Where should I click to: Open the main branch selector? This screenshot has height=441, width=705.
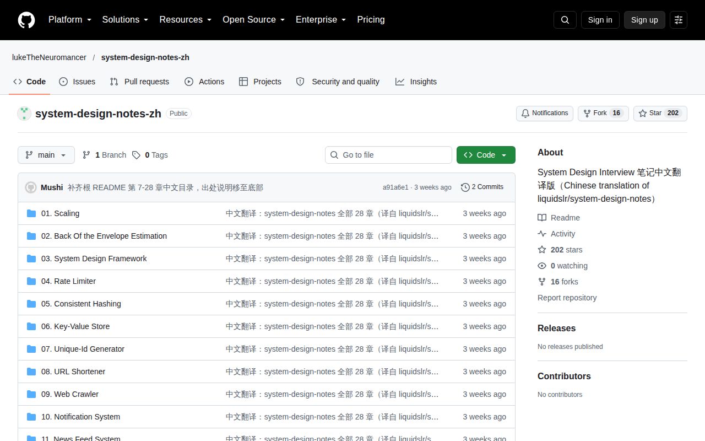[x=46, y=155]
